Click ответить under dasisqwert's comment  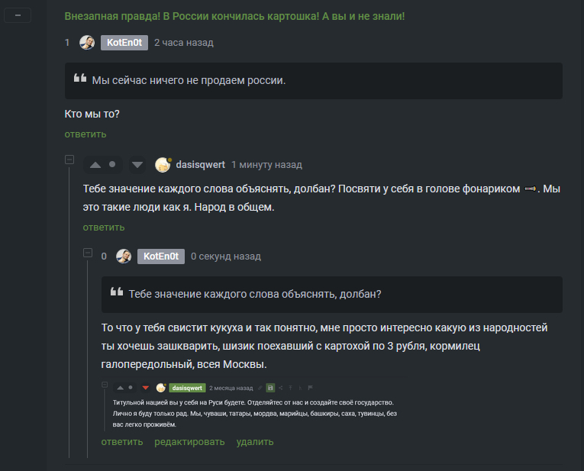(x=104, y=227)
